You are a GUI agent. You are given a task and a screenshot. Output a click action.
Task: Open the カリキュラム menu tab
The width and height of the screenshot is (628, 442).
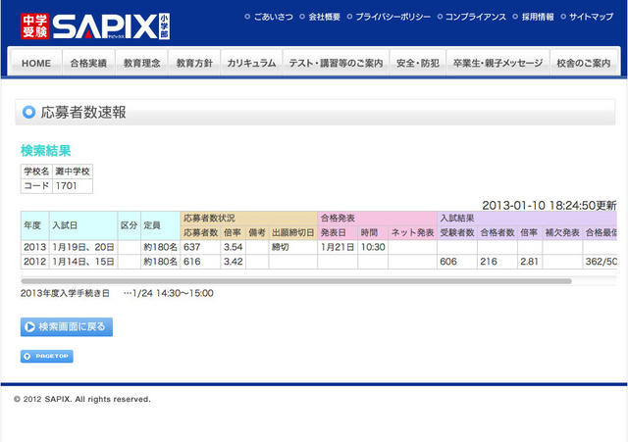tap(251, 63)
